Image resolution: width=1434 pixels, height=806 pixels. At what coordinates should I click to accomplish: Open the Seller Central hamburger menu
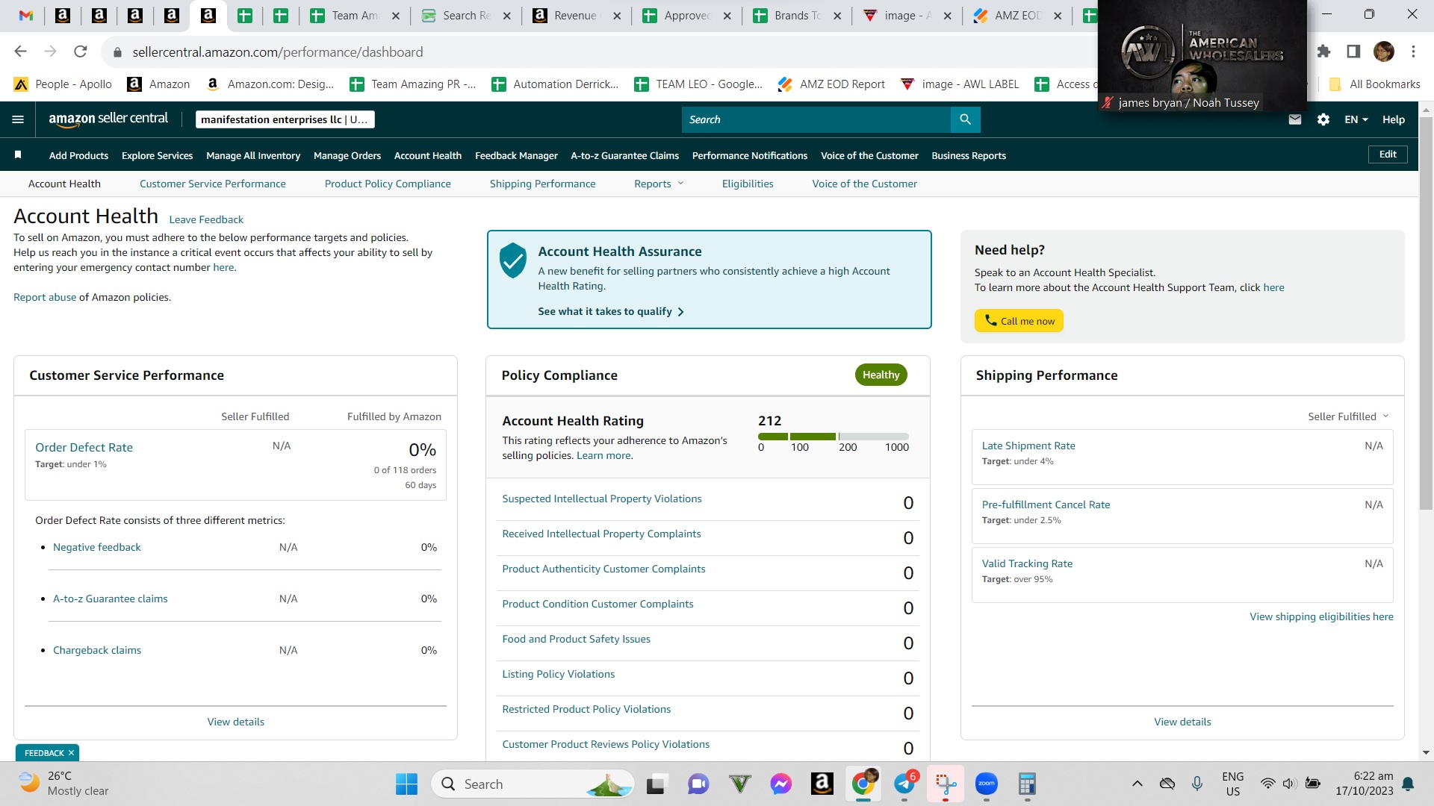coord(18,119)
